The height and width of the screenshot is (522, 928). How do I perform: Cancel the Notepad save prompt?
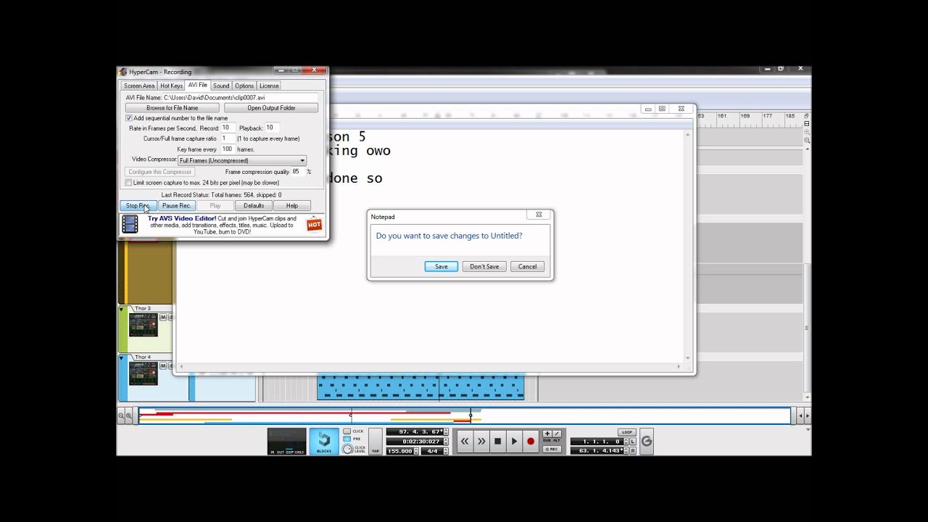pos(527,266)
